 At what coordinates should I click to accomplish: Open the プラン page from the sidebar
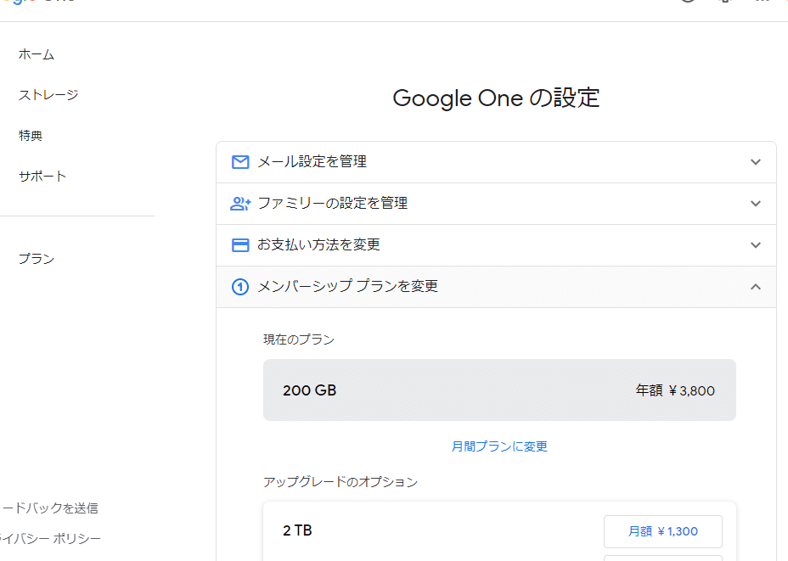36,259
